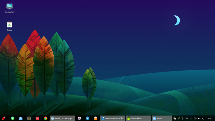
Task: Switch to Home file manager window
Action: (162, 118)
